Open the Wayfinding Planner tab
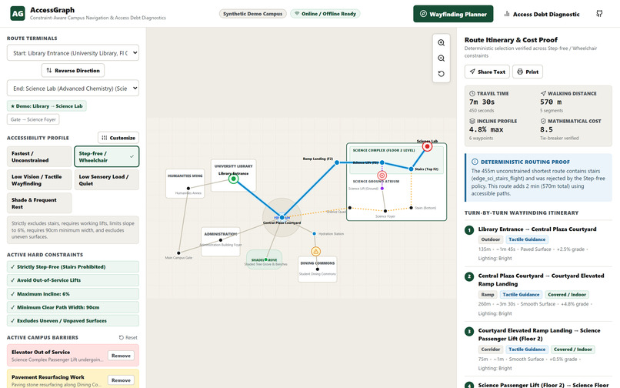Image resolution: width=620 pixels, height=388 pixels. pyautogui.click(x=453, y=14)
